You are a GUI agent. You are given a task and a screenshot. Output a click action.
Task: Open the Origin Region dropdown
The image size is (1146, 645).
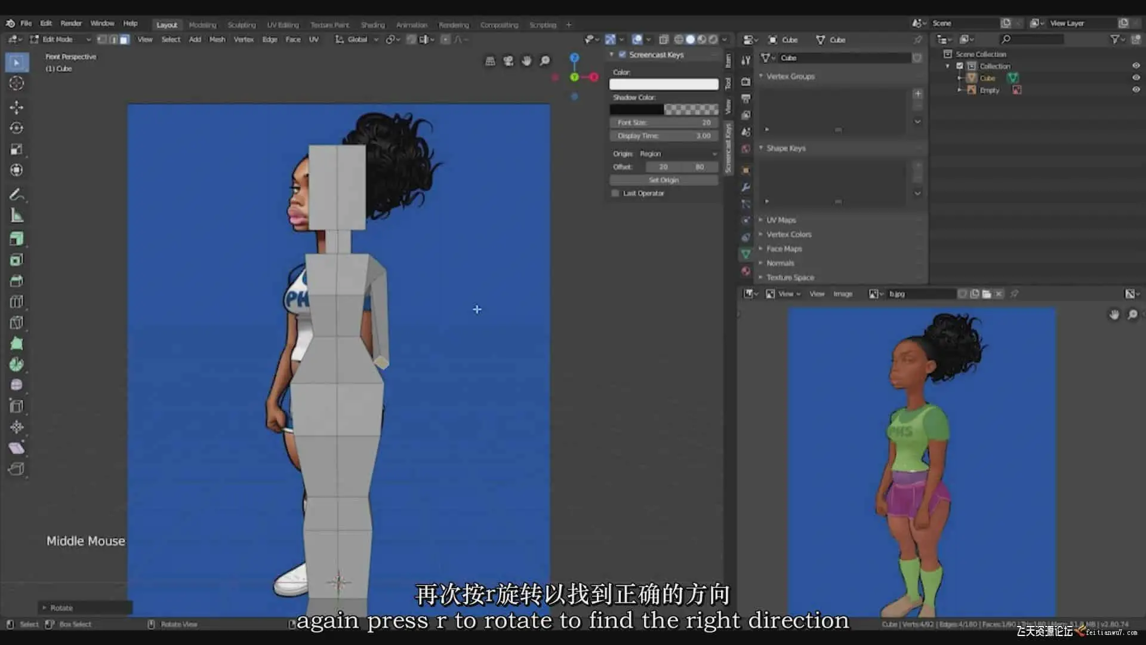tap(676, 153)
